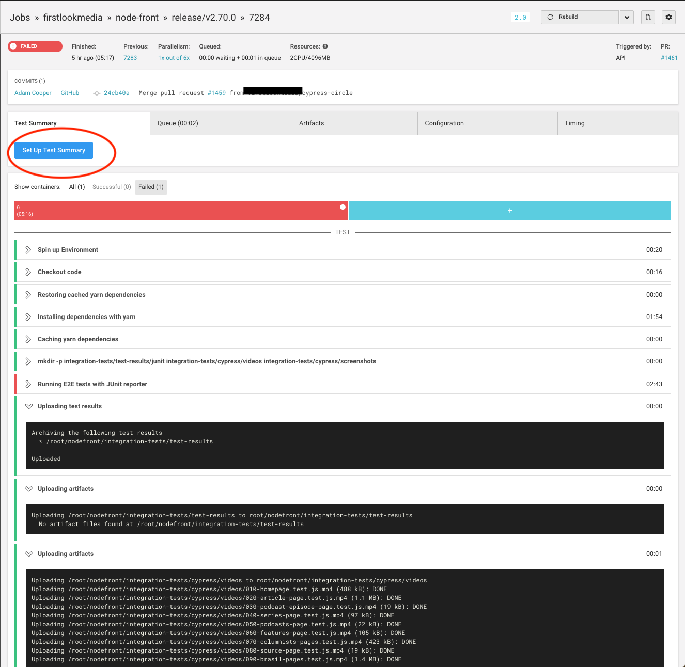The image size is (685, 667).
Task: Open pull request #1461
Action: point(669,58)
